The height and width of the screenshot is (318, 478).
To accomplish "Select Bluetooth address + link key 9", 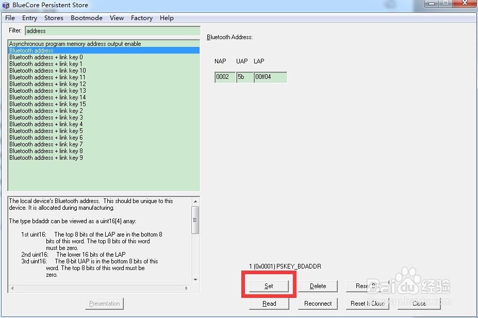I will click(104, 158).
